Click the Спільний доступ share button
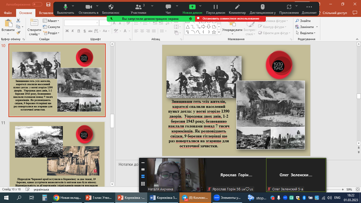 [x=335, y=13]
